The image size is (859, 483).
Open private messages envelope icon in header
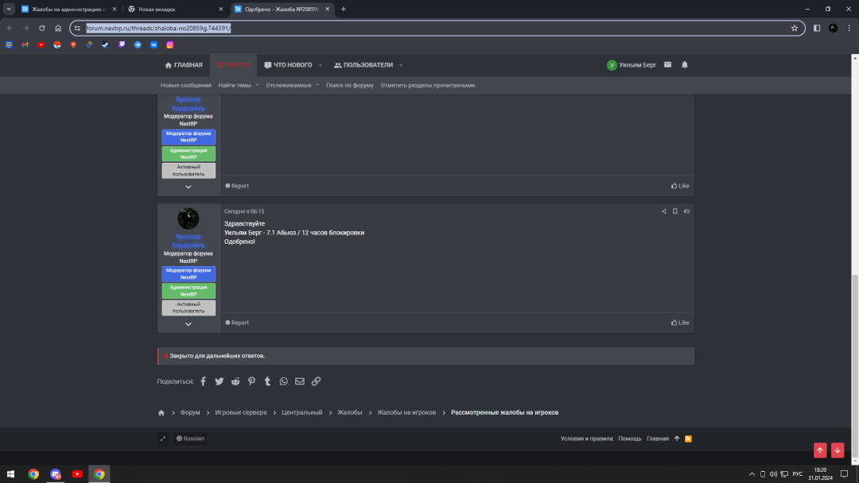(667, 65)
